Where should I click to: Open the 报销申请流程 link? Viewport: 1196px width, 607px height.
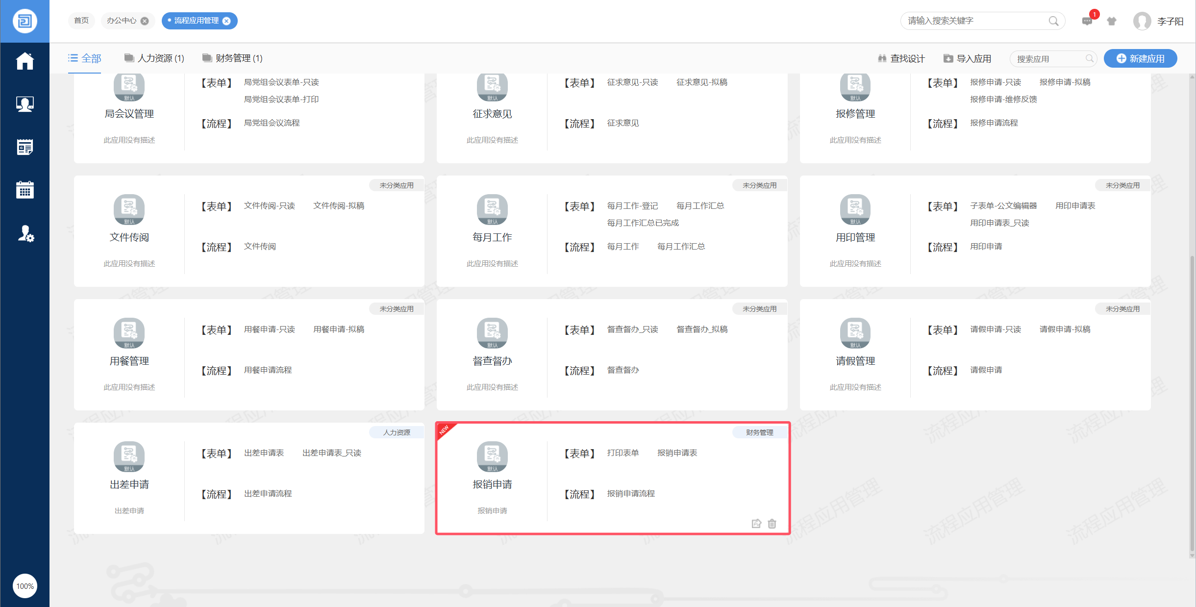click(631, 493)
